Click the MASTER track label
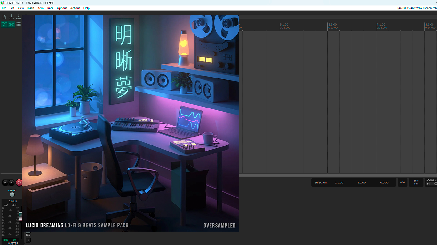The height and width of the screenshot is (245, 437). (x=13, y=243)
